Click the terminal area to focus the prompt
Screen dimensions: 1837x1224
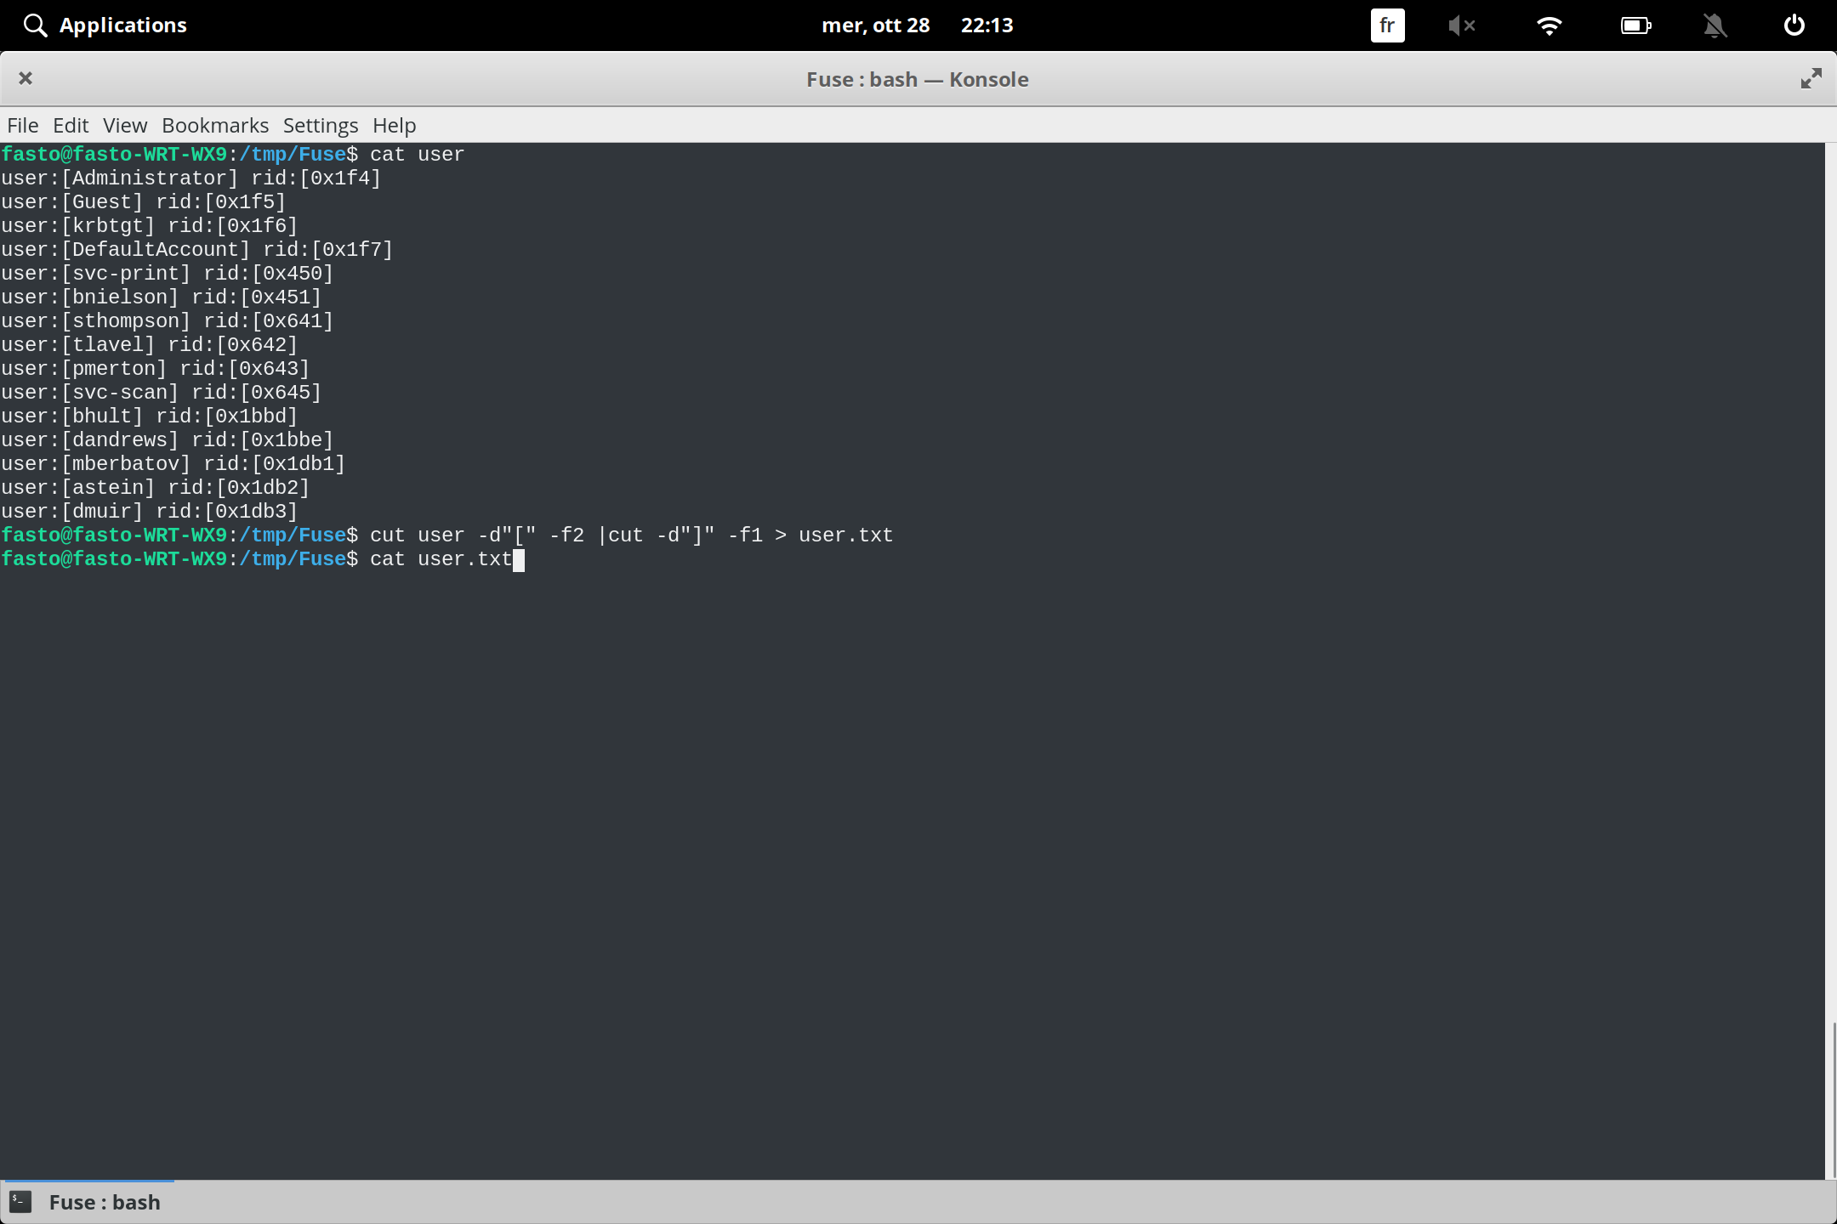tap(850, 765)
